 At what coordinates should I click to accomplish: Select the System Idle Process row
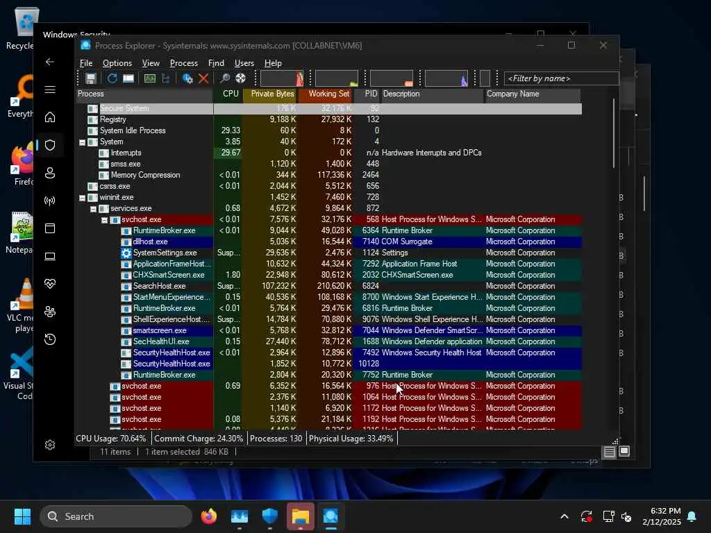[x=328, y=130]
